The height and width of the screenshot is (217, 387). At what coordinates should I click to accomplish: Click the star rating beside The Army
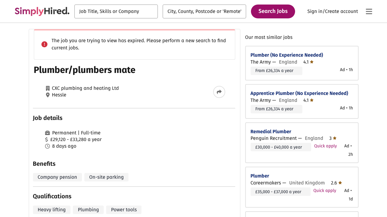311,62
